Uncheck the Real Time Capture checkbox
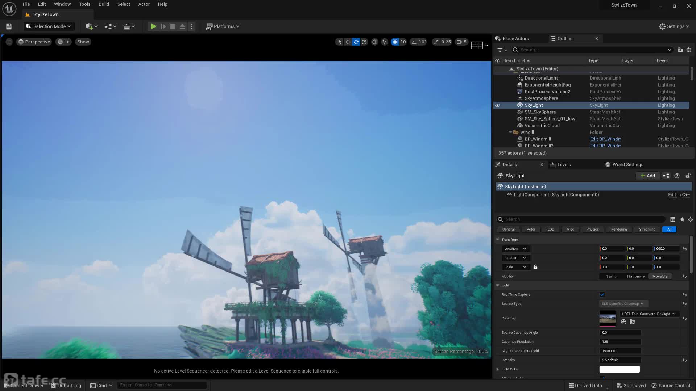696x391 pixels. pos(602,295)
